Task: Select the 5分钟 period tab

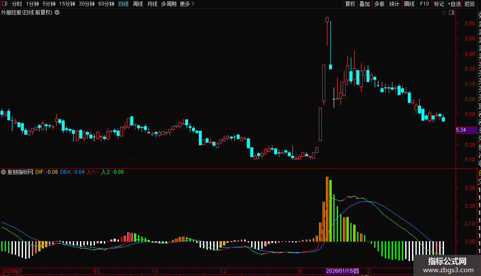Action: (49, 4)
